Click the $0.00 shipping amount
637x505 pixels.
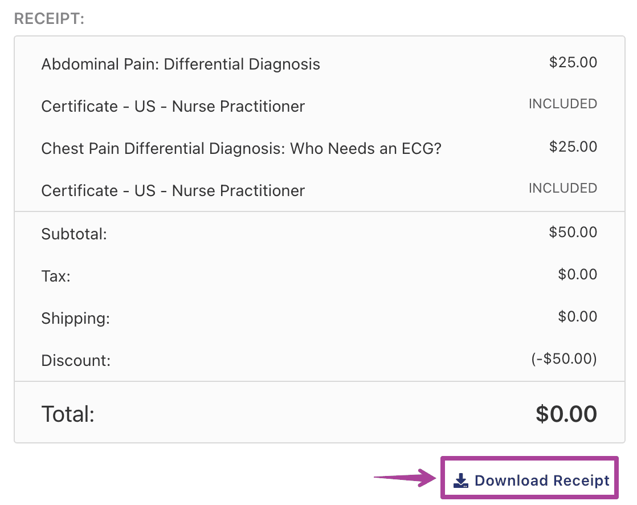tap(577, 316)
